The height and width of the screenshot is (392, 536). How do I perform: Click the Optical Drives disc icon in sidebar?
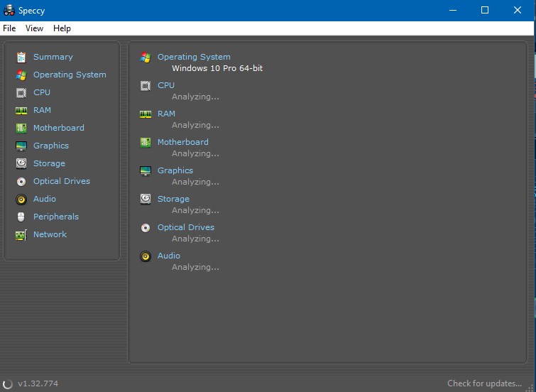coord(21,182)
